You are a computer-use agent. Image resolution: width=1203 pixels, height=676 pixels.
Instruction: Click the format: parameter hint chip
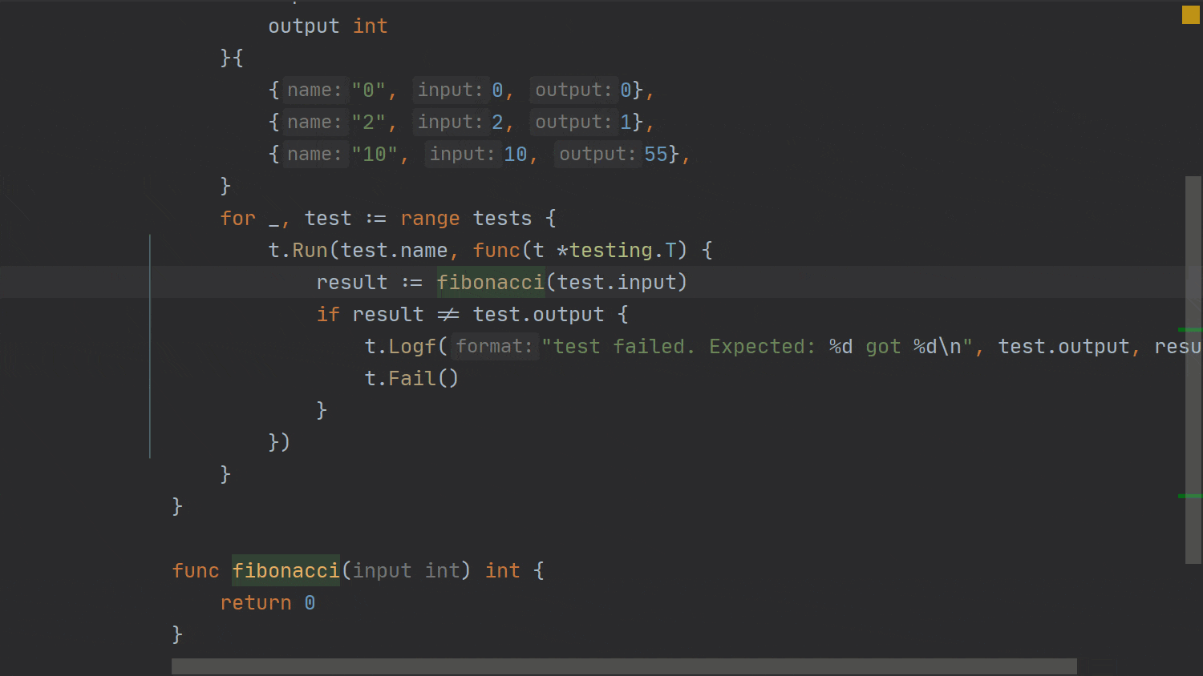tap(494, 346)
